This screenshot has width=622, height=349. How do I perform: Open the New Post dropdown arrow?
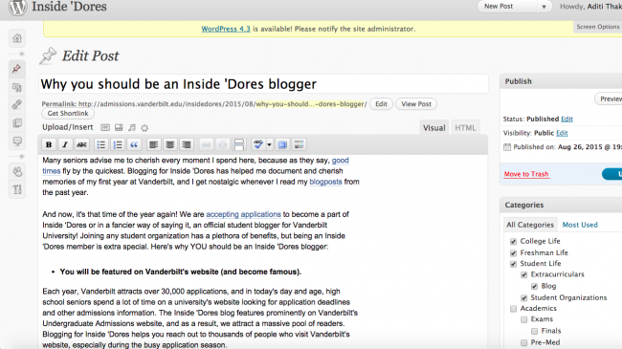click(544, 7)
